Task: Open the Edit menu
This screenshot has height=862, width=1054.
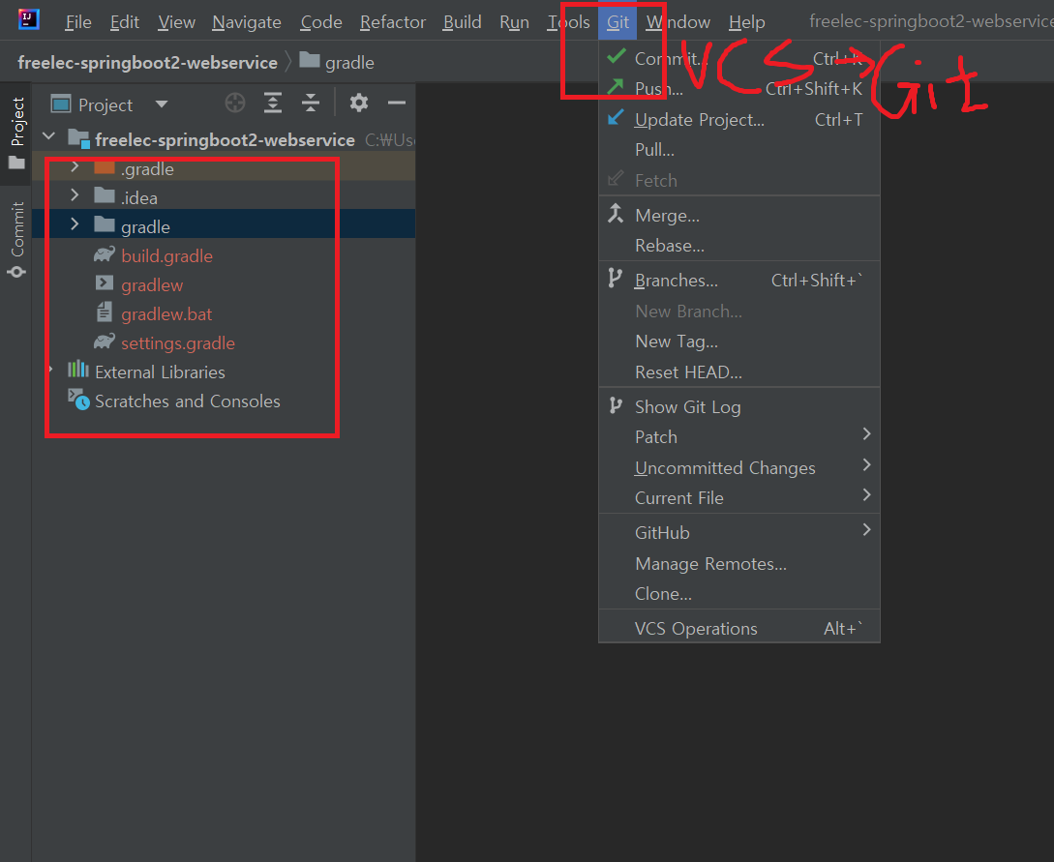Action: click(x=124, y=22)
